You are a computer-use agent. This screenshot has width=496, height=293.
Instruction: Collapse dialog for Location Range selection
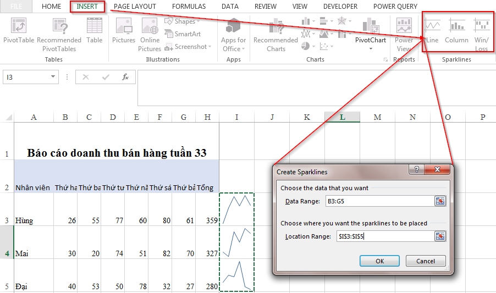[x=440, y=236]
